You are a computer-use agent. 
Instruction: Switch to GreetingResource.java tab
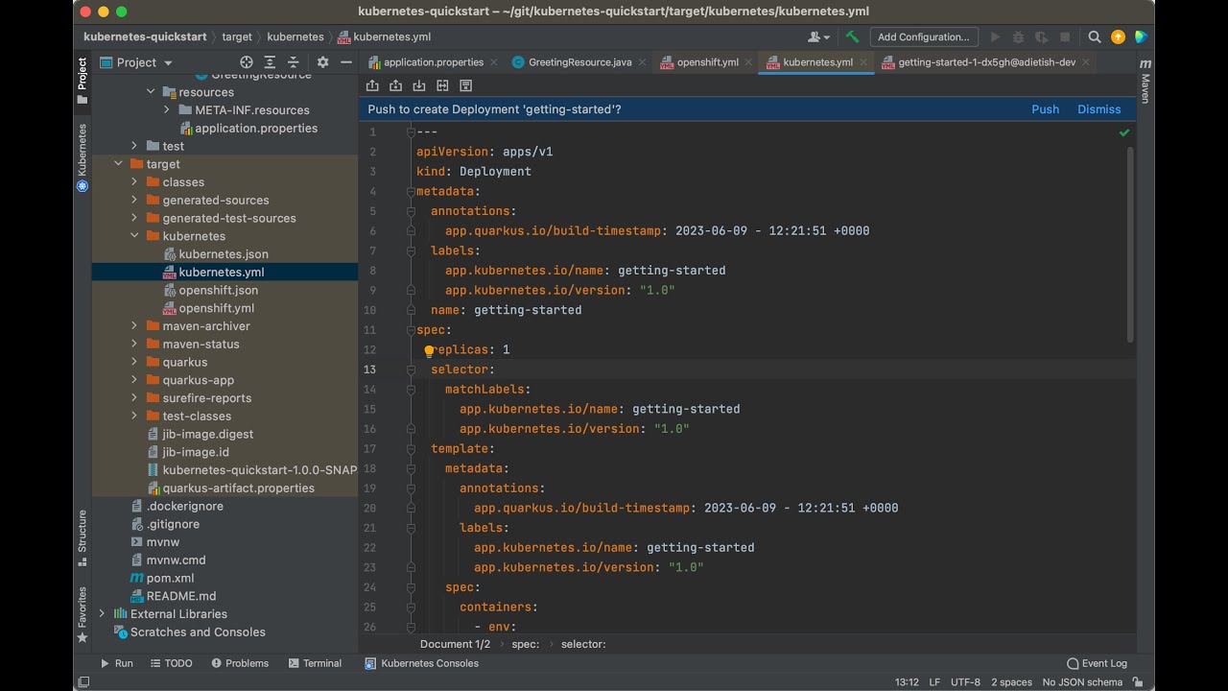pos(580,62)
